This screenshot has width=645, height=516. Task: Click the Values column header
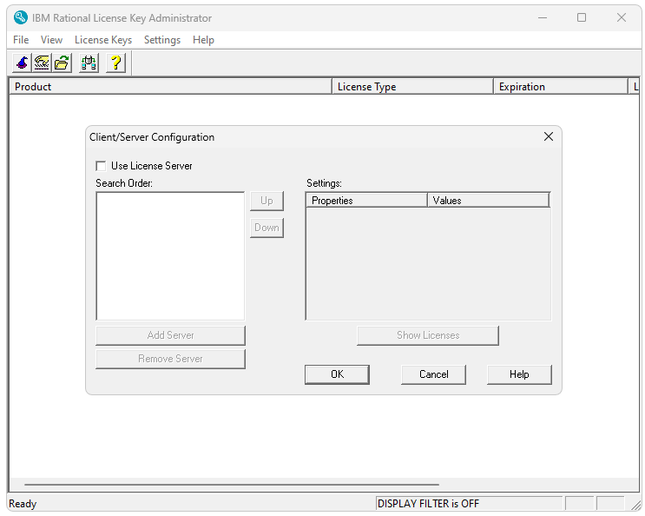pyautogui.click(x=488, y=201)
